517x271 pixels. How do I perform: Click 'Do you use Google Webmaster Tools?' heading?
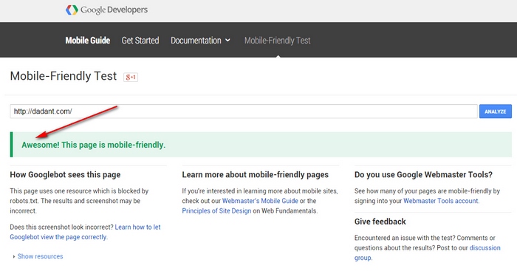tap(423, 175)
